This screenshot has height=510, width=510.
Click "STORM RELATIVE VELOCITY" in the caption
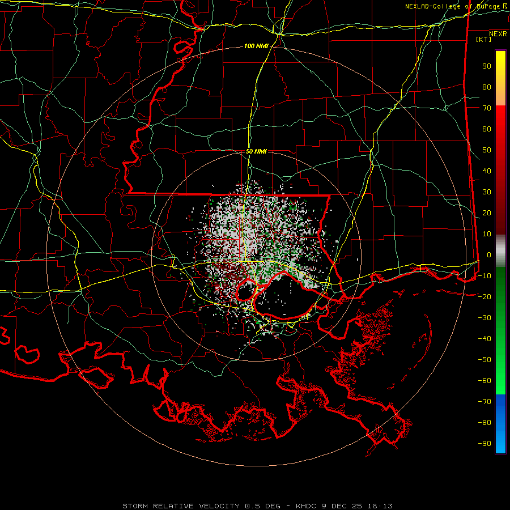point(181,506)
